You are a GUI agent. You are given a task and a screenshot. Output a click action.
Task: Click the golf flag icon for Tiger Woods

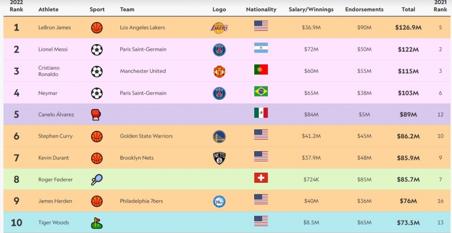pyautogui.click(x=97, y=223)
